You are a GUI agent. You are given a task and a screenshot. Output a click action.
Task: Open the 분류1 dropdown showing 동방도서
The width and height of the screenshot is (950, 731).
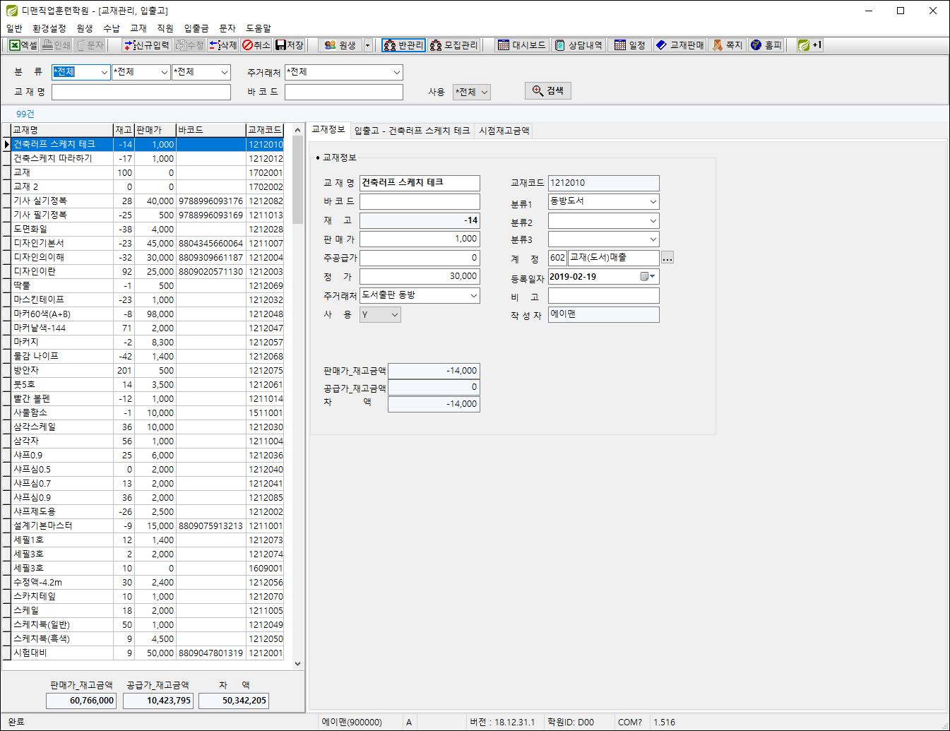(653, 201)
